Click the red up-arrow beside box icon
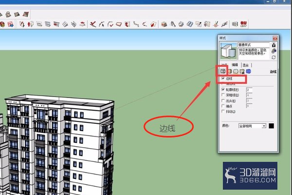This screenshot has height=195, width=292. pos(30,24)
